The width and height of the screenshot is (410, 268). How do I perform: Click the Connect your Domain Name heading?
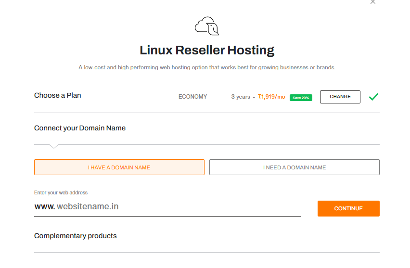(80, 128)
